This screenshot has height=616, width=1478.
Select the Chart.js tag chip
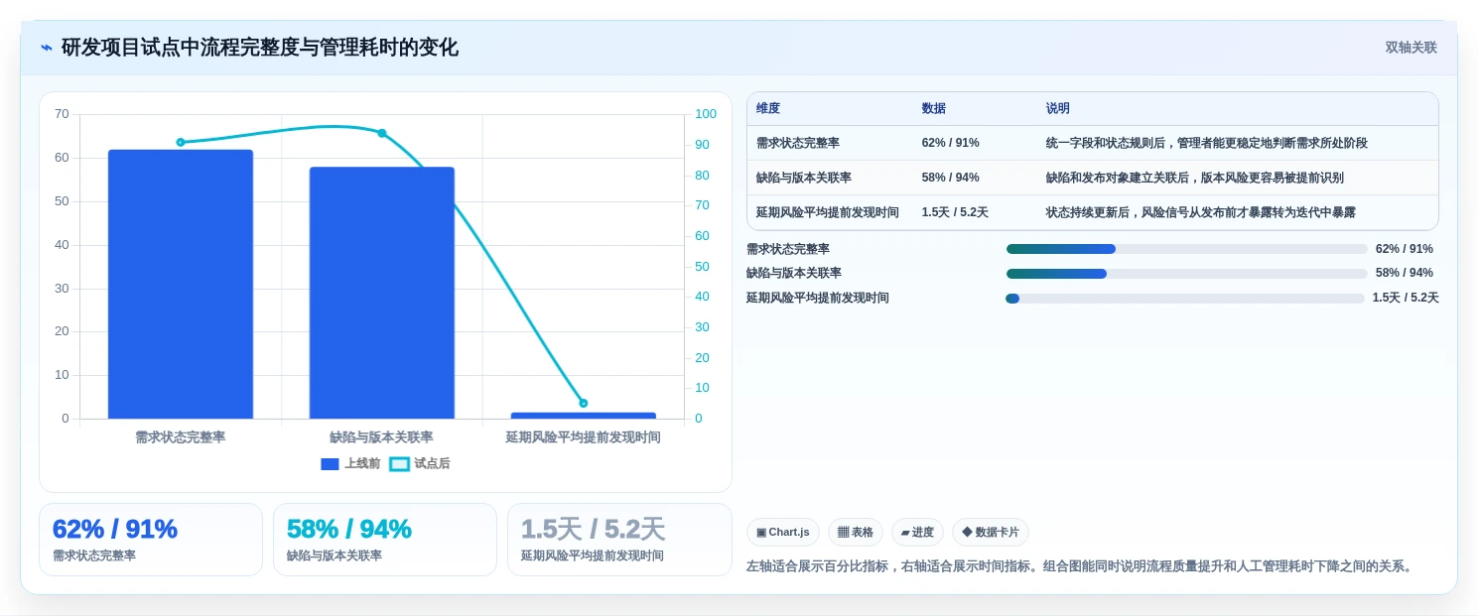(783, 533)
